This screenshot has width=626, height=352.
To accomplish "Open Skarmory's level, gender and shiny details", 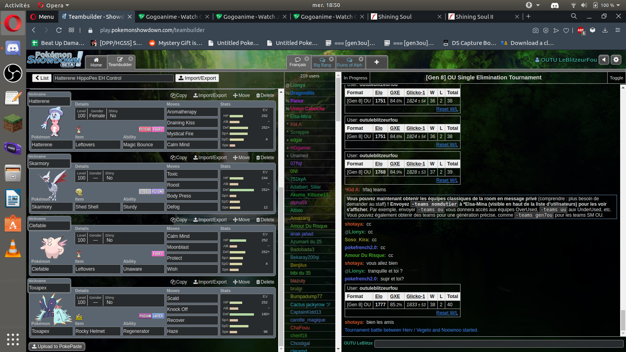I will (x=120, y=176).
